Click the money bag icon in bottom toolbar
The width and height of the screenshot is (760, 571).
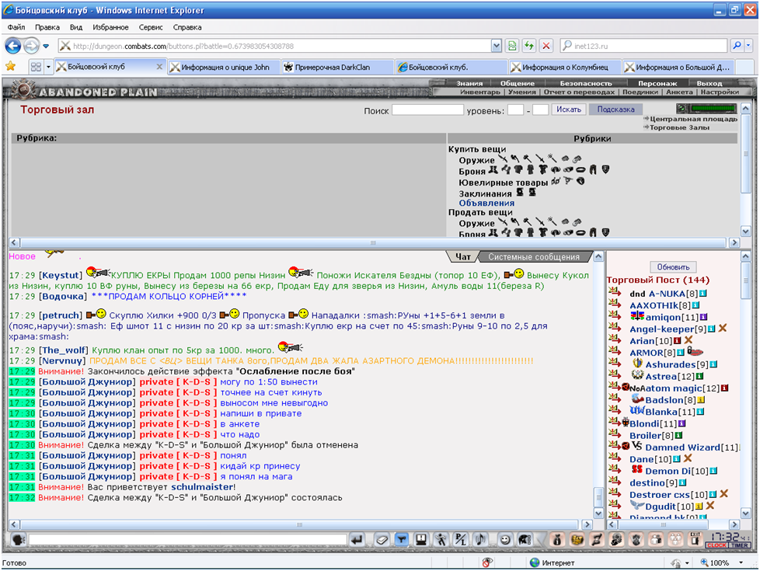pyautogui.click(x=557, y=539)
